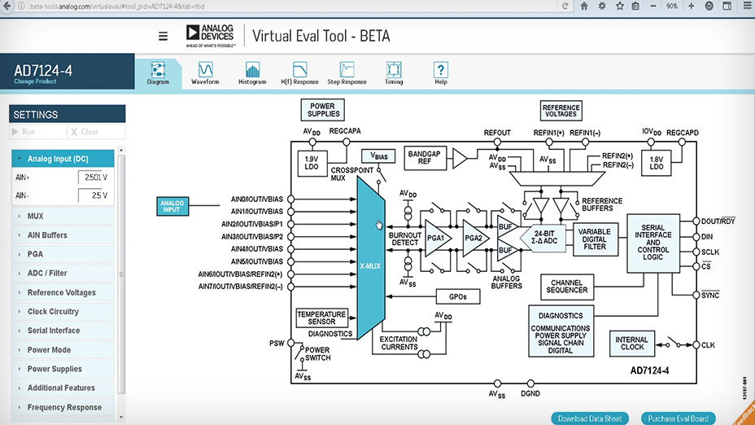
Task: Expand the Power Mode section
Action: point(63,350)
